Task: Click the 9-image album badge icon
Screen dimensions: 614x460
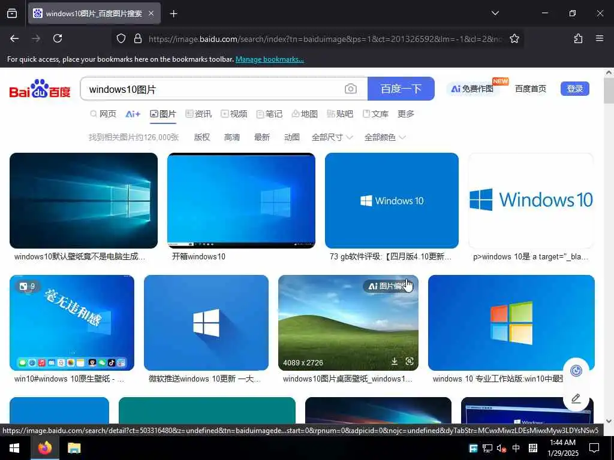Action: pyautogui.click(x=28, y=286)
